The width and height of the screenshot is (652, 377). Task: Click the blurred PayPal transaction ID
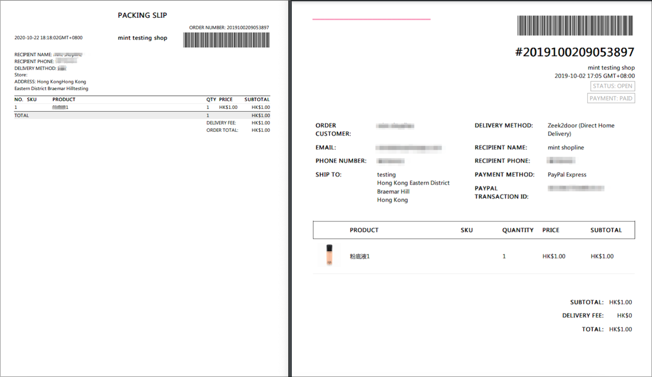(x=576, y=188)
